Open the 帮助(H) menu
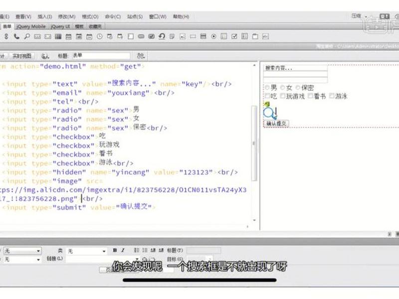The height and width of the screenshot is (299, 399). pos(181,17)
